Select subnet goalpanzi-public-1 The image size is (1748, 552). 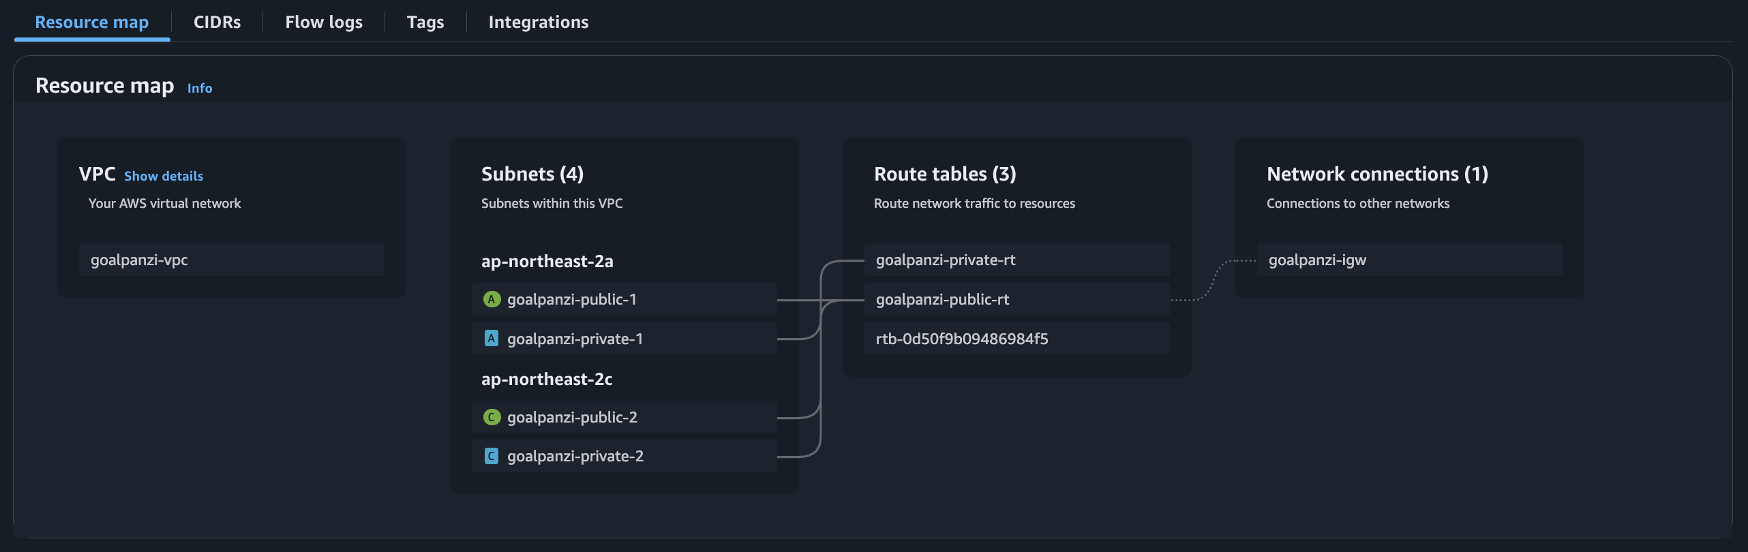[x=624, y=299]
